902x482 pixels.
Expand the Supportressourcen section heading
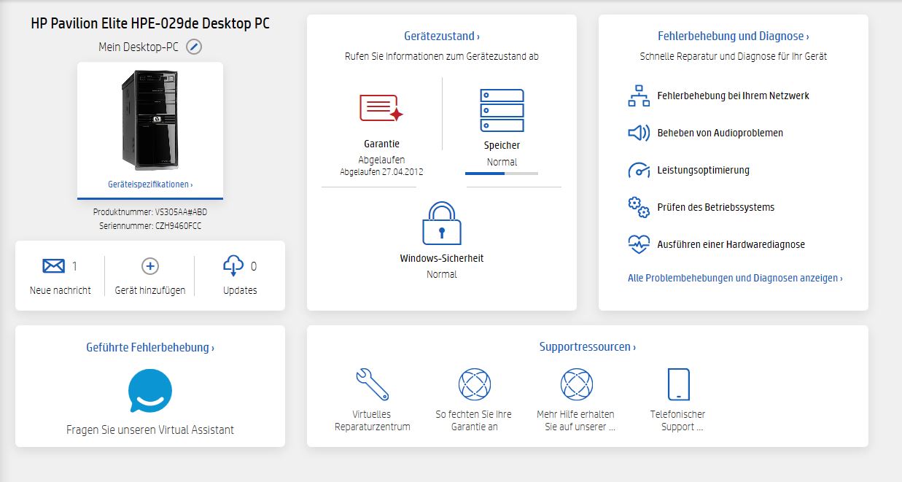588,347
